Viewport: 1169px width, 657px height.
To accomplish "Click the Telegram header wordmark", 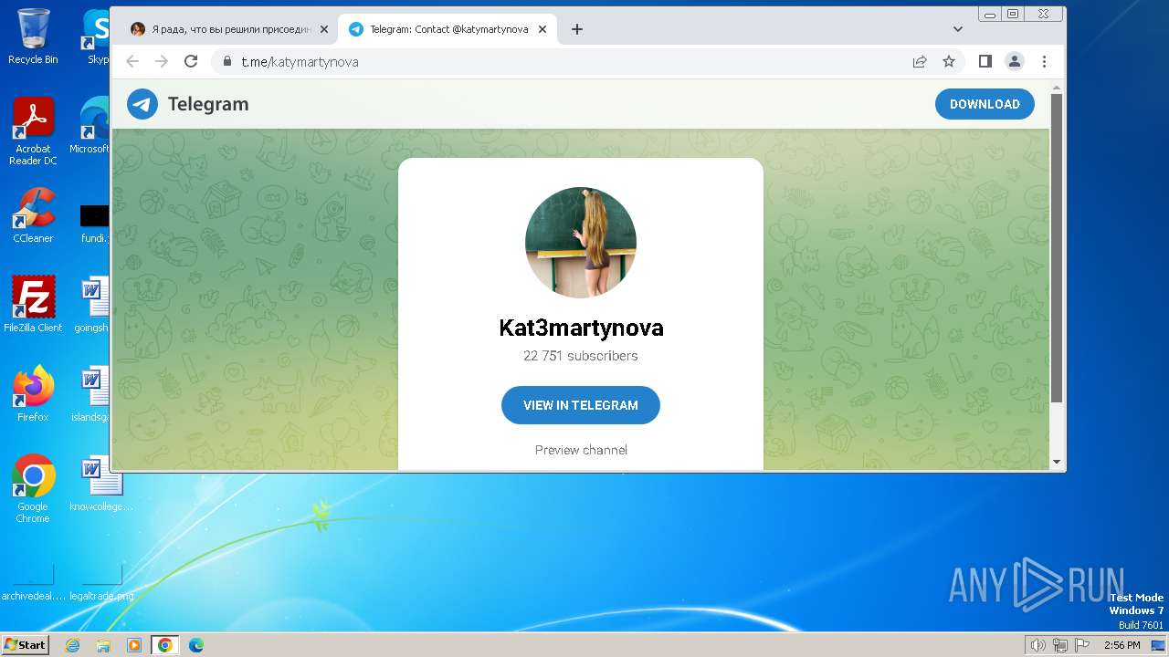I will tap(208, 104).
